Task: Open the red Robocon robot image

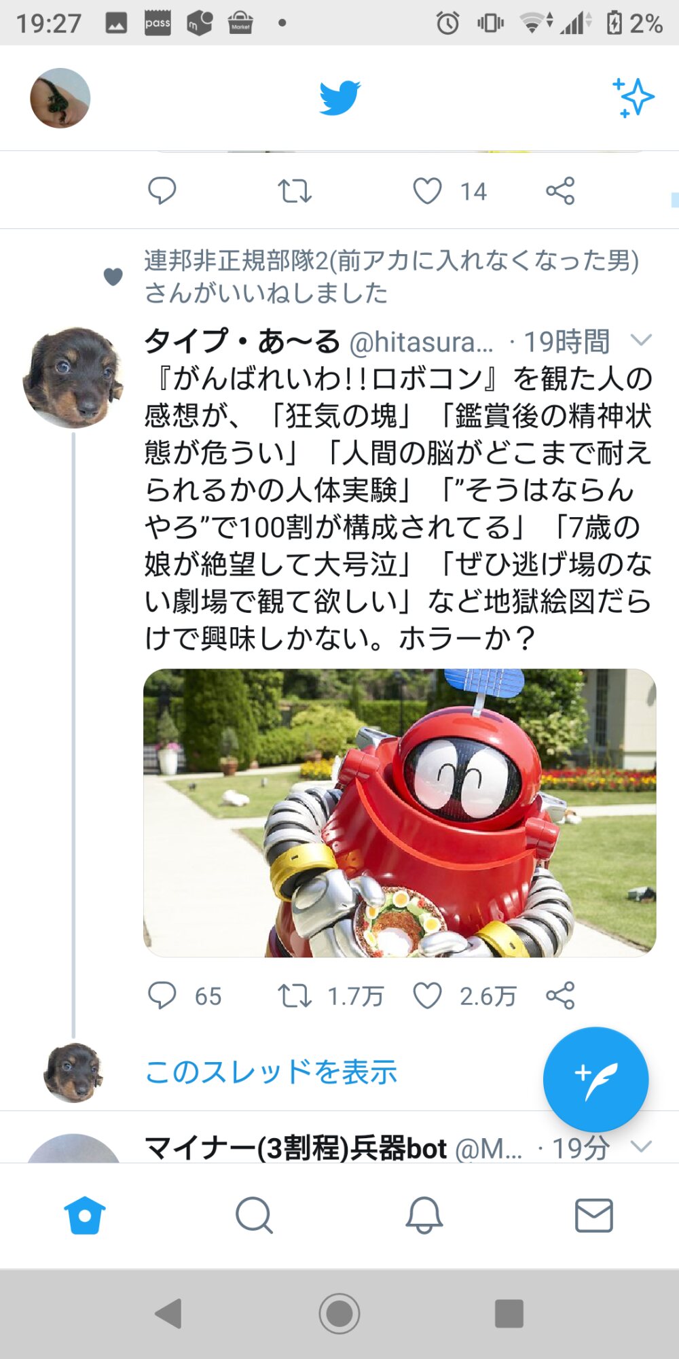Action: (x=399, y=813)
